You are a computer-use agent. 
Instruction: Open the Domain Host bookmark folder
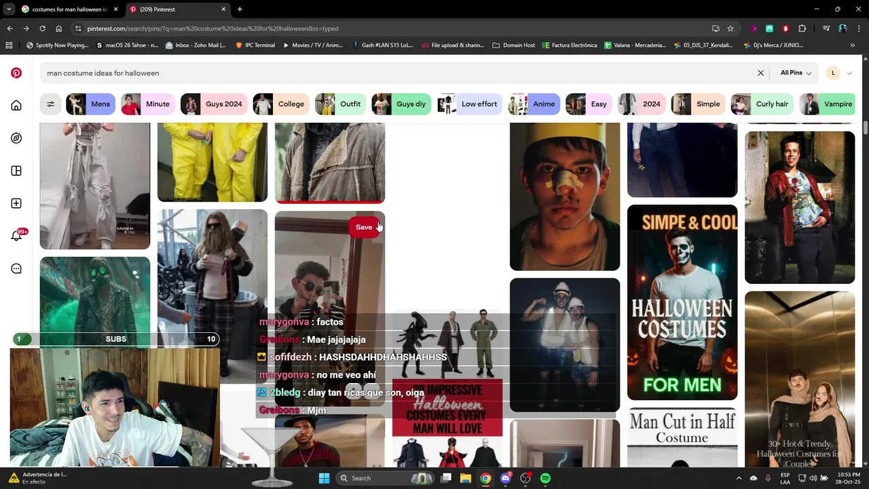[513, 45]
